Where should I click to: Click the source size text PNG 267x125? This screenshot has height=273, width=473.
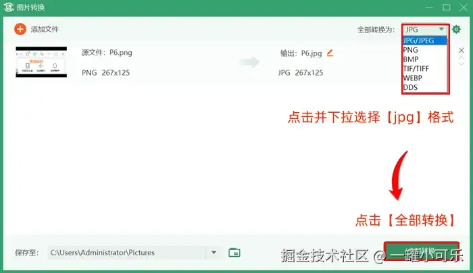(x=105, y=73)
